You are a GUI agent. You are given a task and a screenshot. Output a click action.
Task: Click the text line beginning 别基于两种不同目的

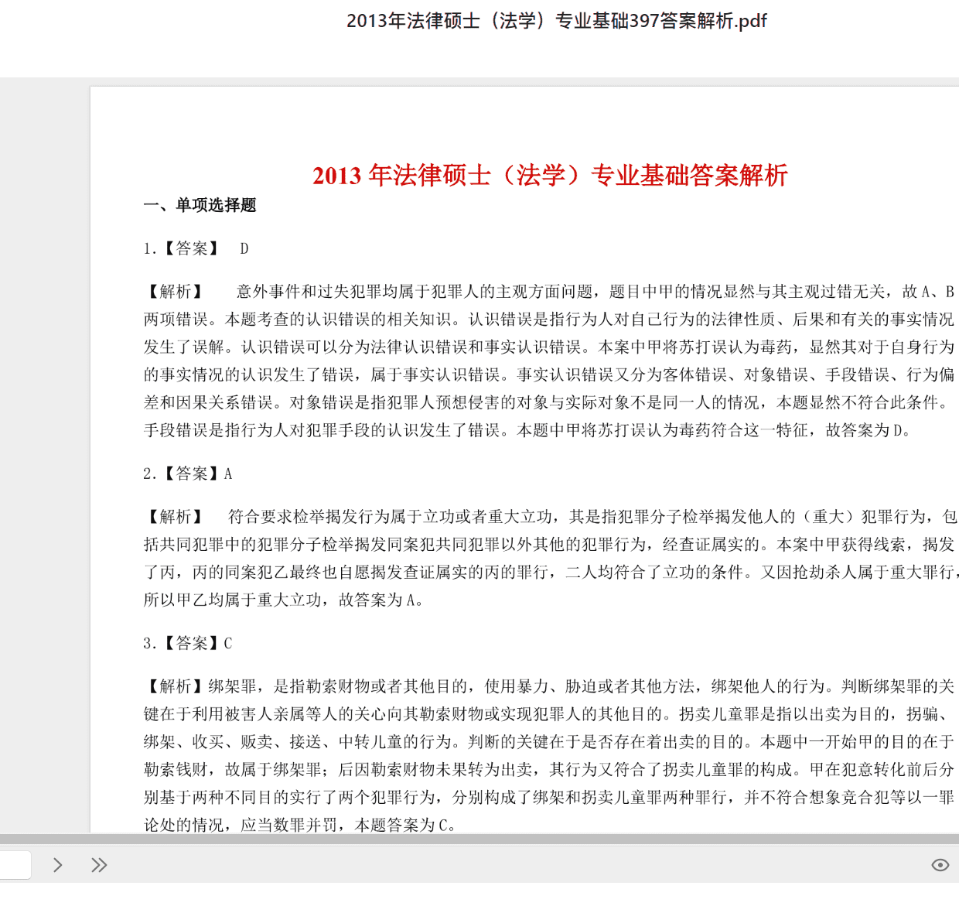point(549,798)
